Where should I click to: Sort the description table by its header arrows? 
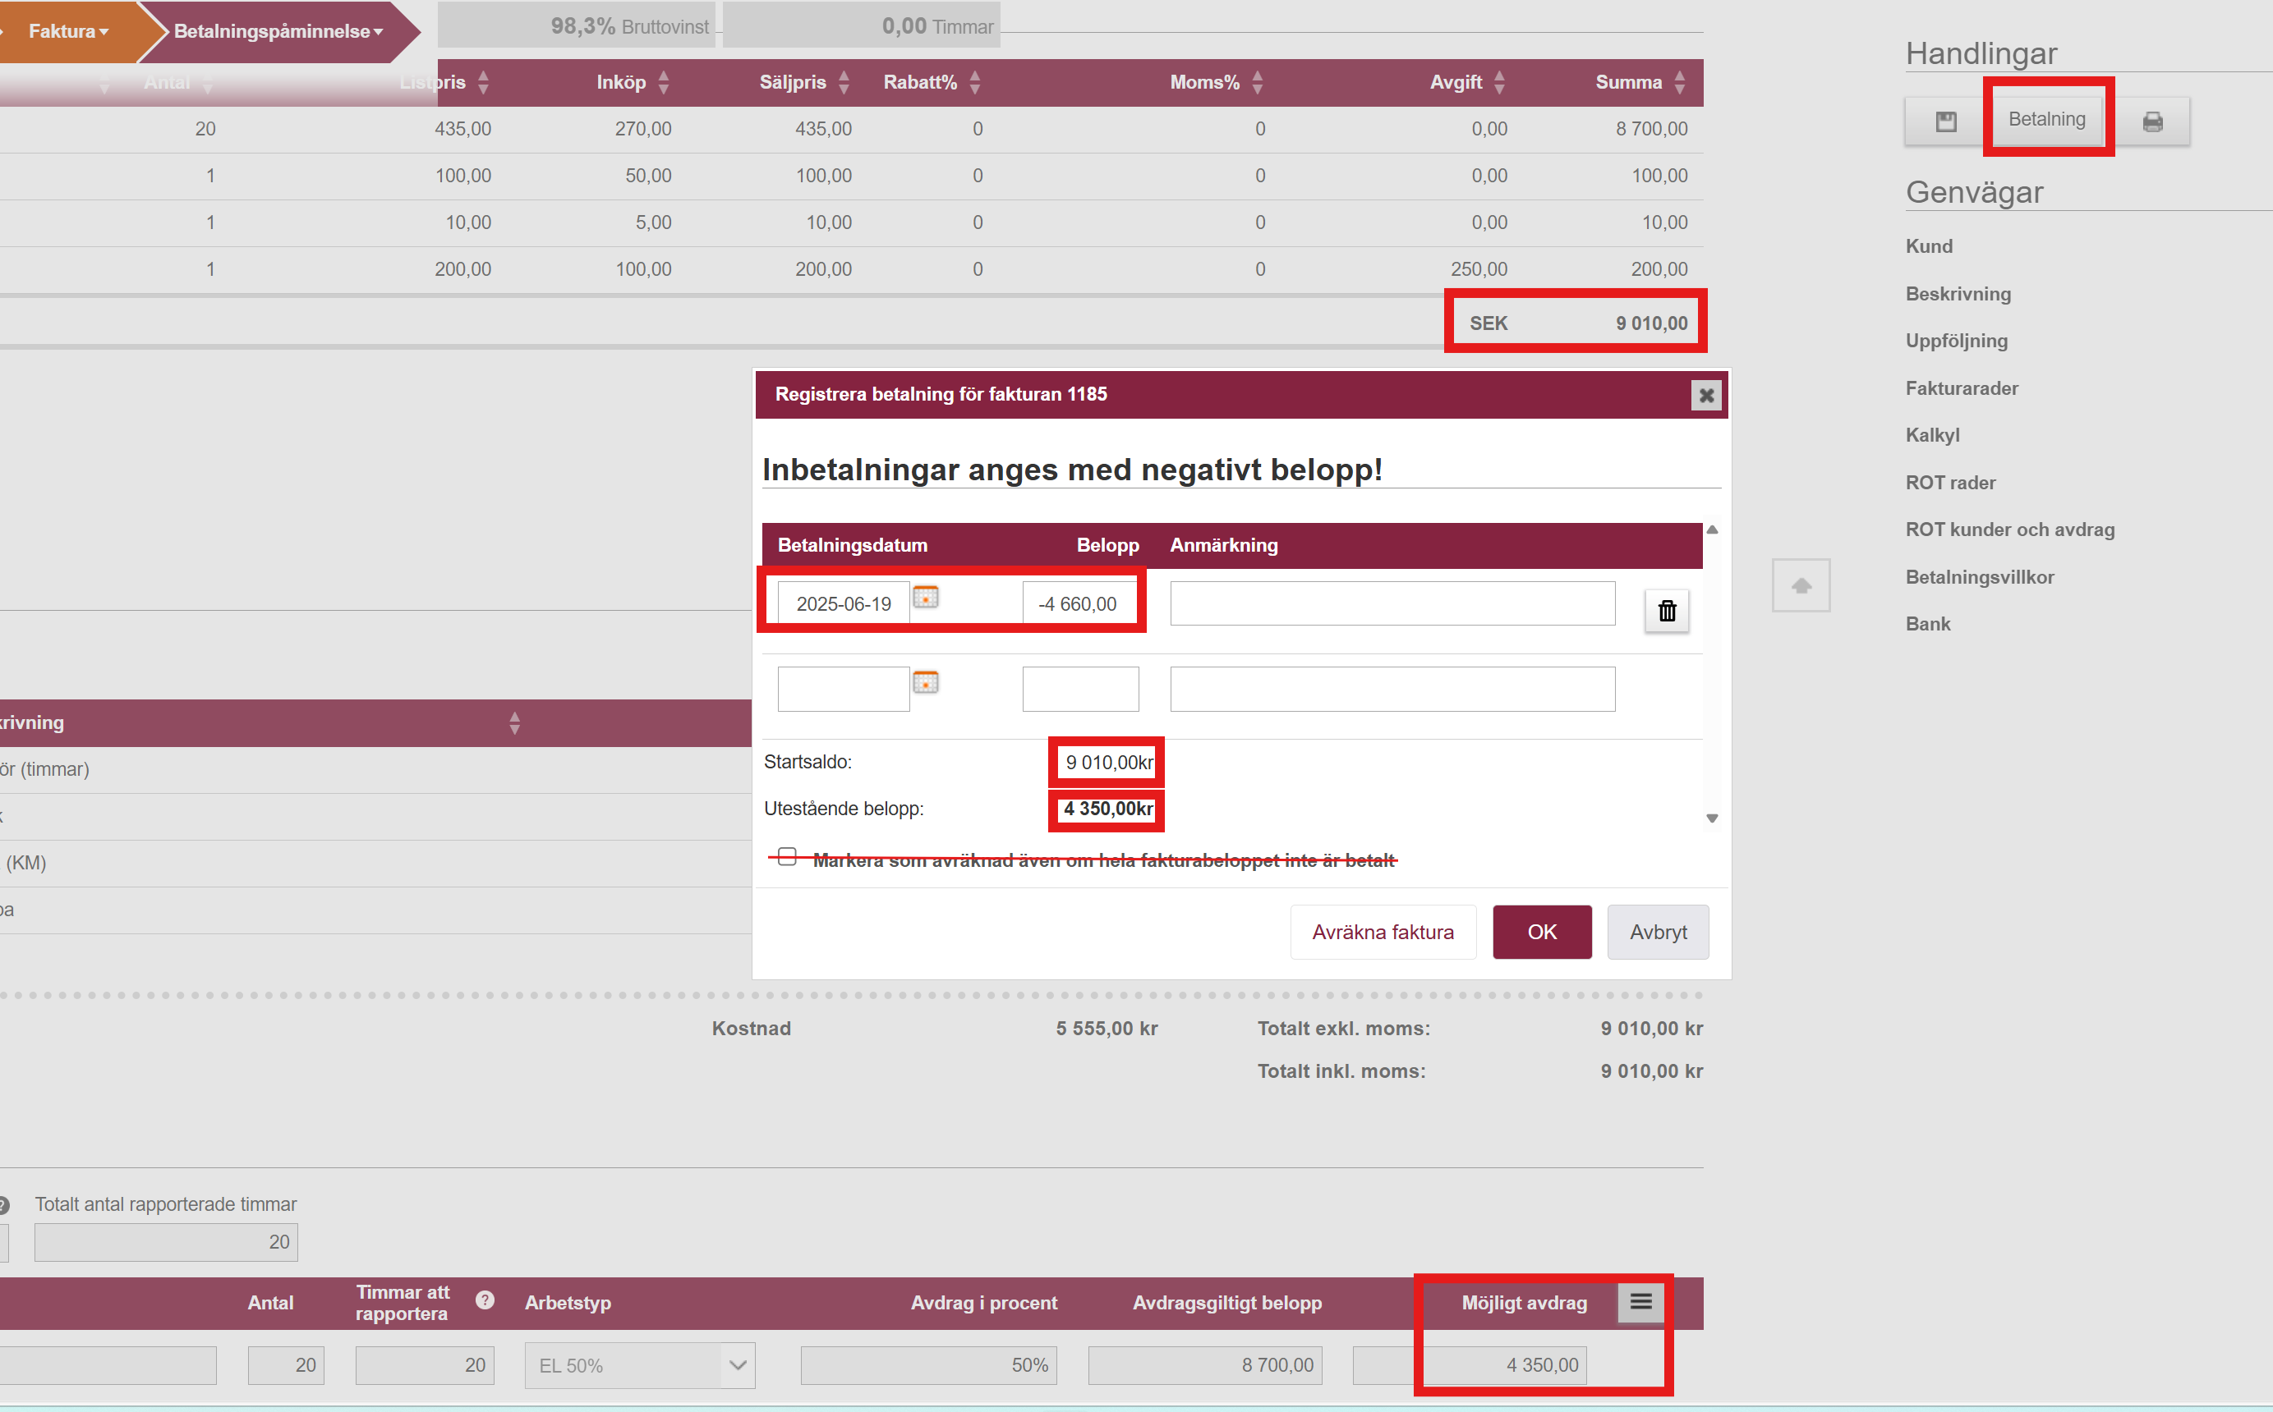click(515, 722)
